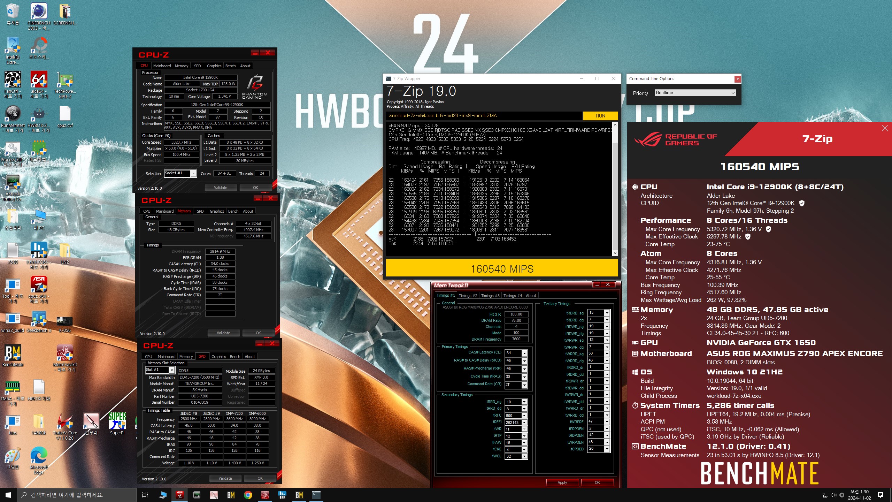The image size is (892, 502).
Task: Launch RunMemtest shortcut on desktop
Action: 13,119
